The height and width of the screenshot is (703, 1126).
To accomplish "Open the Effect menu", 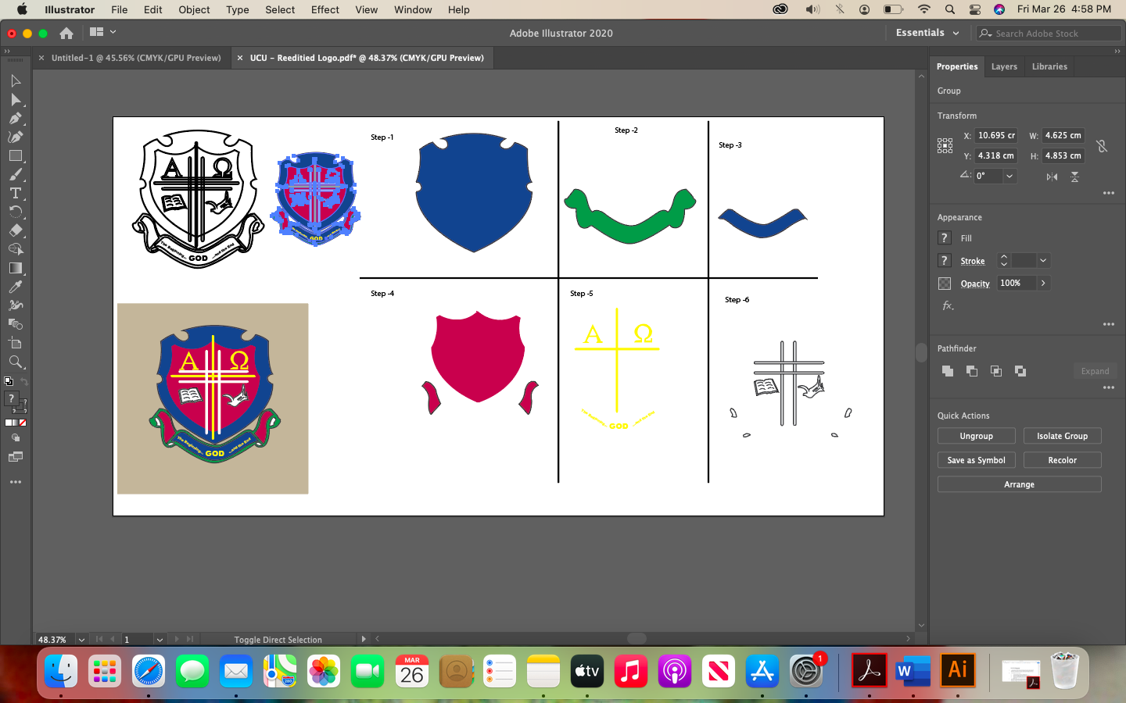I will 325,9.
